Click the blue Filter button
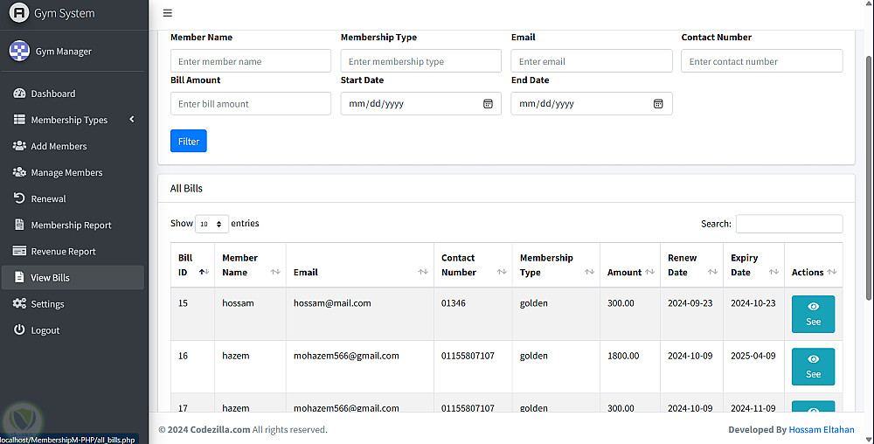 (189, 142)
